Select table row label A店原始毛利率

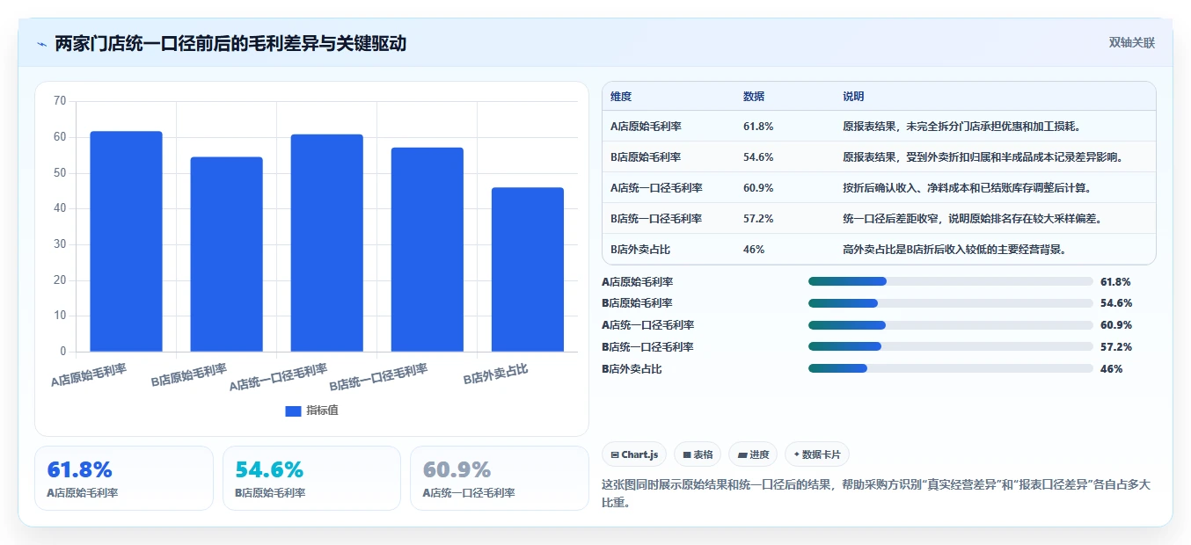coord(646,127)
